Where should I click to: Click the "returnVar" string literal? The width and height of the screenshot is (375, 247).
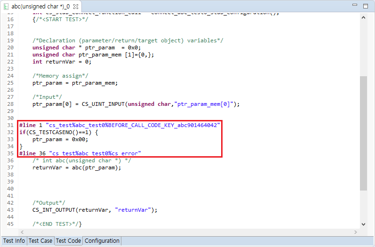coord(133,210)
